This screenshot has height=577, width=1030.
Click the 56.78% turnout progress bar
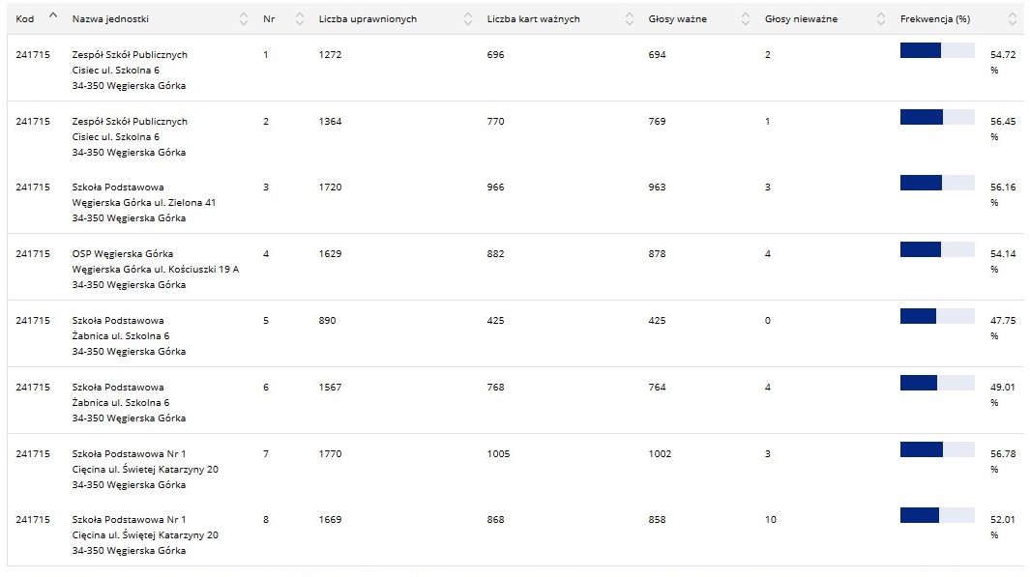(x=936, y=449)
